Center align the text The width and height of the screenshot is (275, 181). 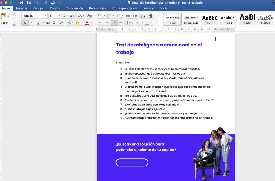click(107, 23)
